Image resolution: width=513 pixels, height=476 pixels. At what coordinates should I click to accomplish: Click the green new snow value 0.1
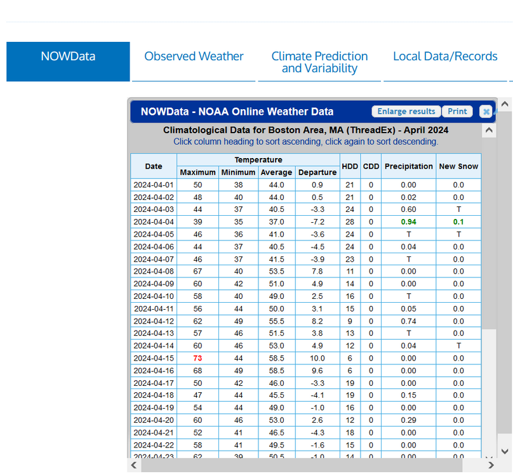click(458, 221)
